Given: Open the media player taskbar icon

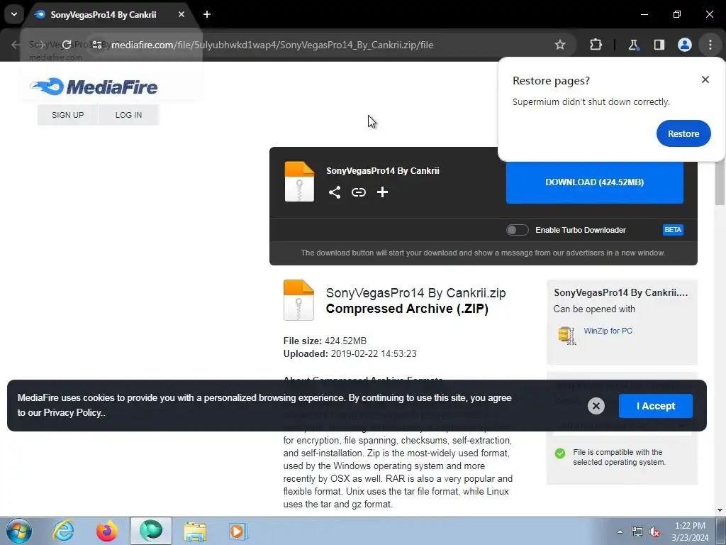Looking at the screenshot, I should pos(238,531).
